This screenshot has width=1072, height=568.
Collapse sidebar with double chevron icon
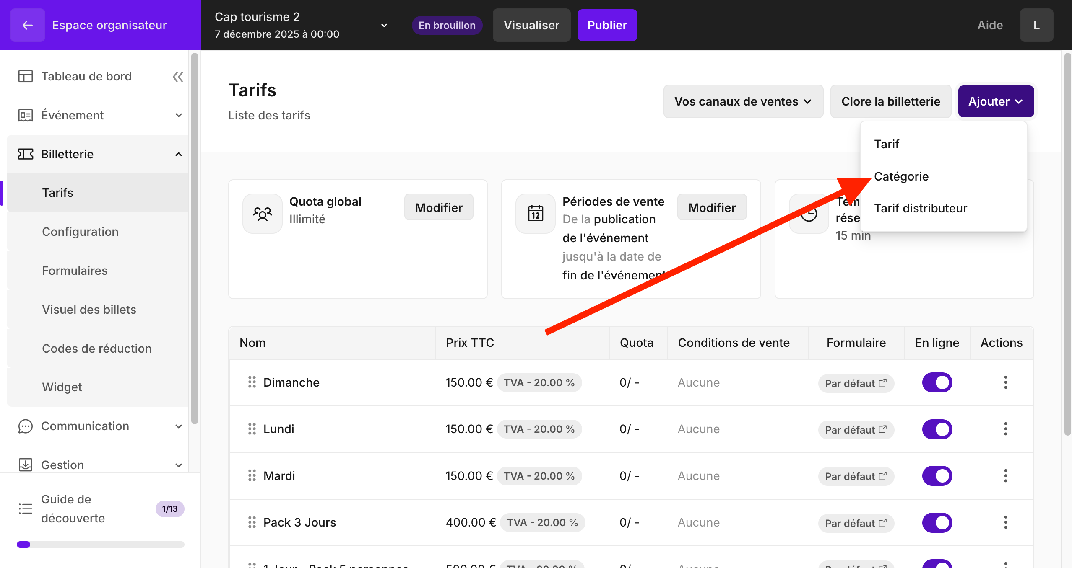[x=178, y=77]
